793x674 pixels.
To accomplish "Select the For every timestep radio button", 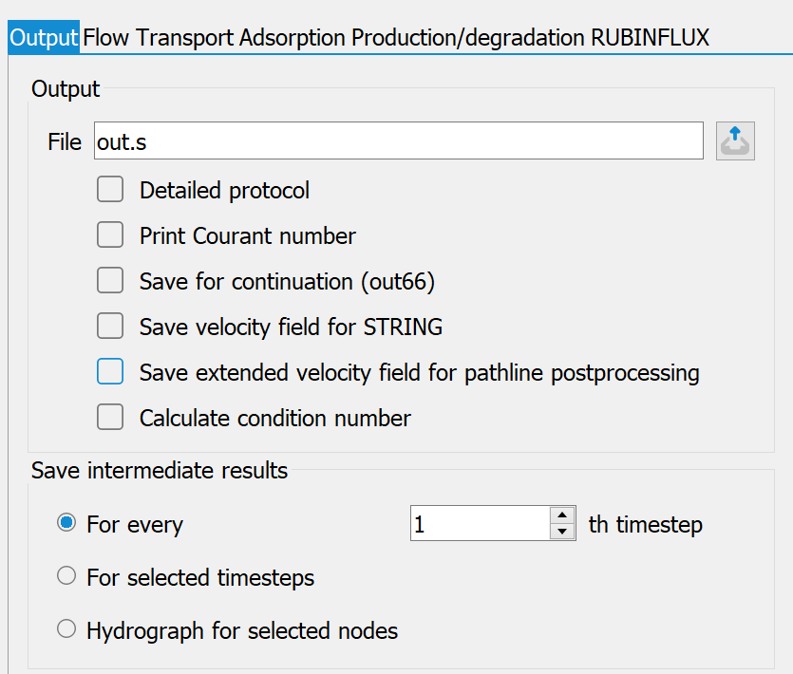I will click(66, 522).
